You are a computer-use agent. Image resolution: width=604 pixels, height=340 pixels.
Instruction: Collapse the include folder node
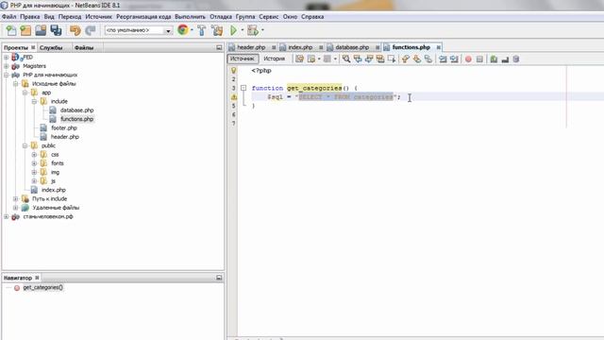34,101
